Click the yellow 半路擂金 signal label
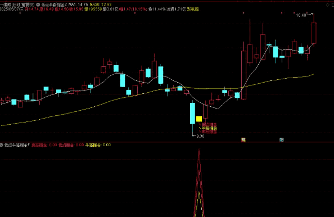 pos(210,128)
